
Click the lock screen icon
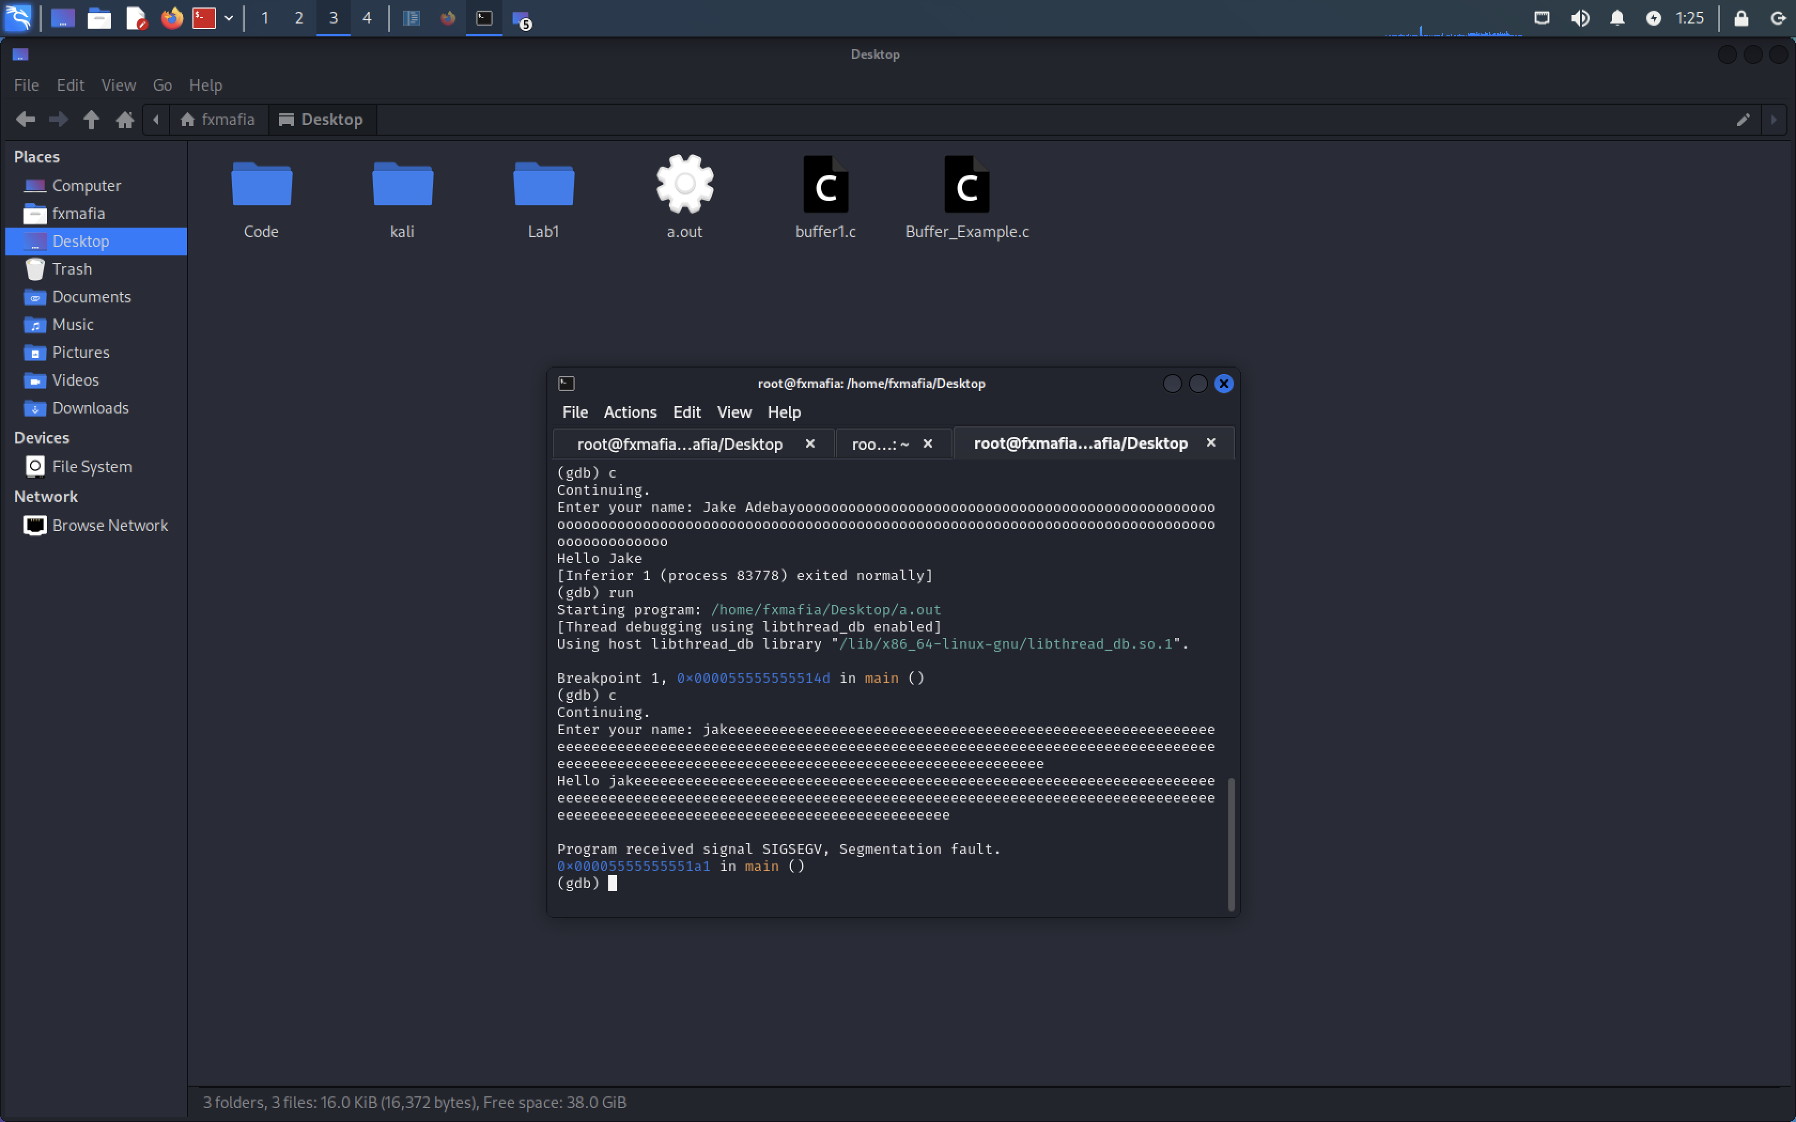(x=1741, y=18)
